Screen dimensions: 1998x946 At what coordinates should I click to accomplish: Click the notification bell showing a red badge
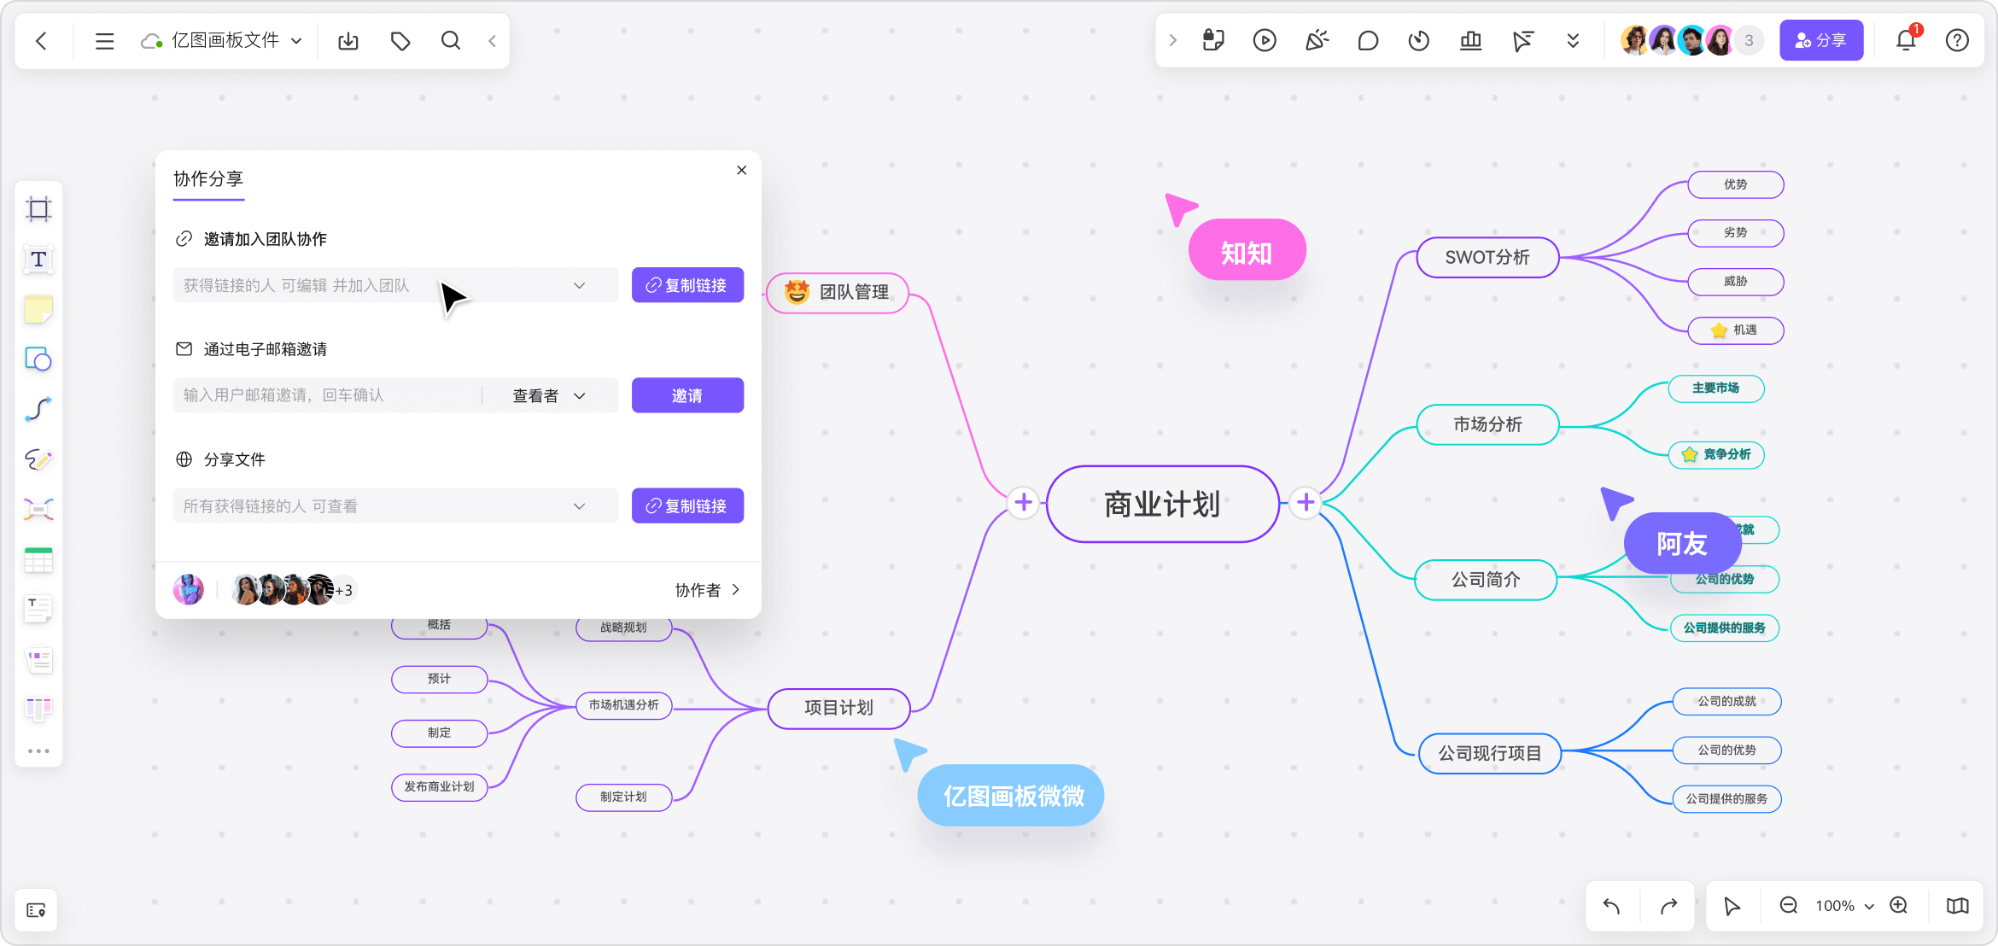(x=1907, y=40)
